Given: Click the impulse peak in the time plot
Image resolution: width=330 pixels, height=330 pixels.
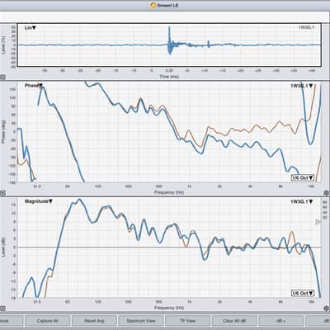Looking at the screenshot, I should coord(169,28).
